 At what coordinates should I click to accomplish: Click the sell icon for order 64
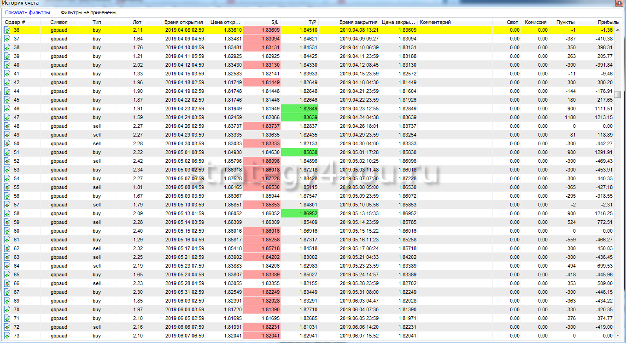tap(7, 266)
